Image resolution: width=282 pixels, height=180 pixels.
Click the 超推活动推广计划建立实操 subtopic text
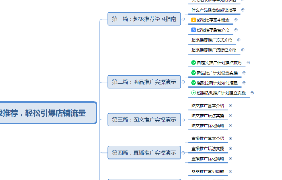coord(221,93)
